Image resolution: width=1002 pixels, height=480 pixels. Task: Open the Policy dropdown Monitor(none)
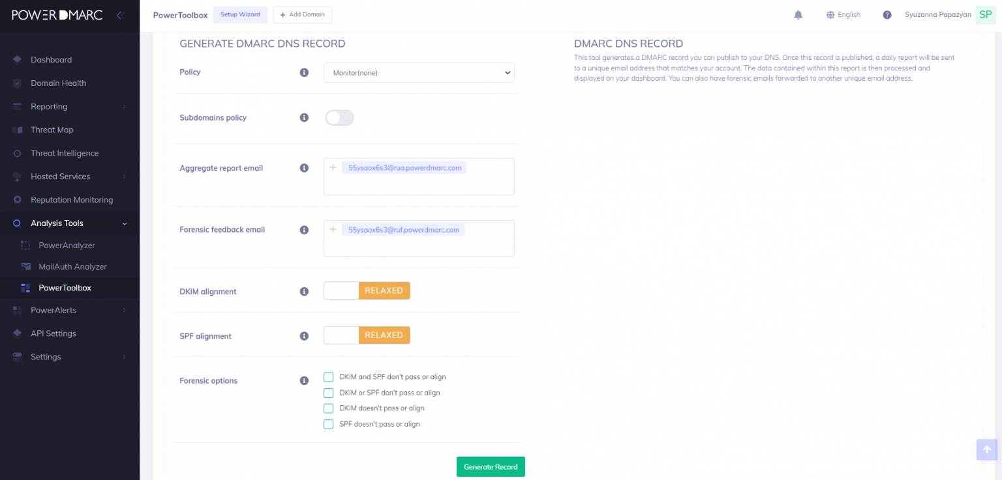click(x=419, y=73)
